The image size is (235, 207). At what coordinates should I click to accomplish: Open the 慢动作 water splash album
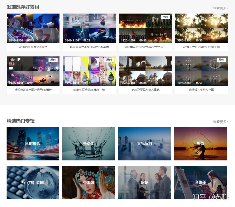pyautogui.click(x=88, y=144)
